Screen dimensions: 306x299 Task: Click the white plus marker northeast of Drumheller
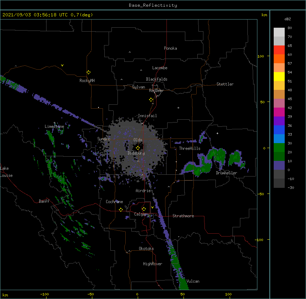pyautogui.click(x=217, y=133)
